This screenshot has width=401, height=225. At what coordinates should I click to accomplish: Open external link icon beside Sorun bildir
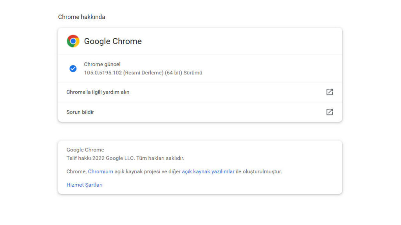[x=329, y=112]
